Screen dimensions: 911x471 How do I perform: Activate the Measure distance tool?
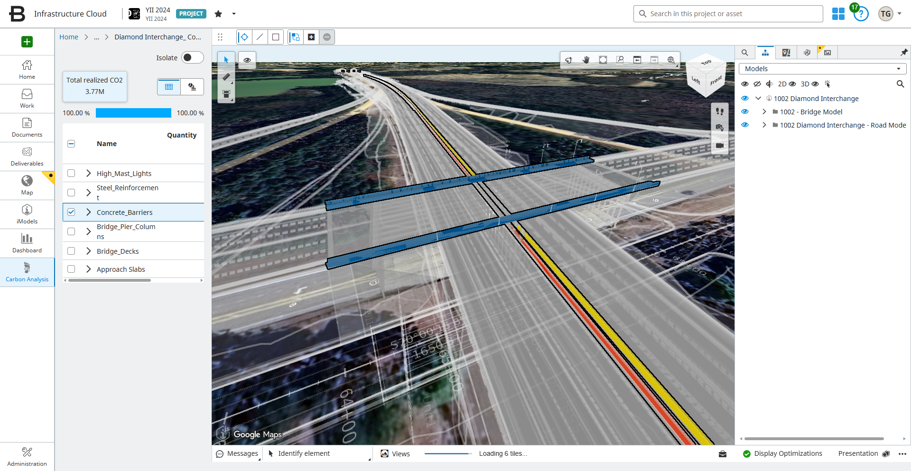coord(226,77)
